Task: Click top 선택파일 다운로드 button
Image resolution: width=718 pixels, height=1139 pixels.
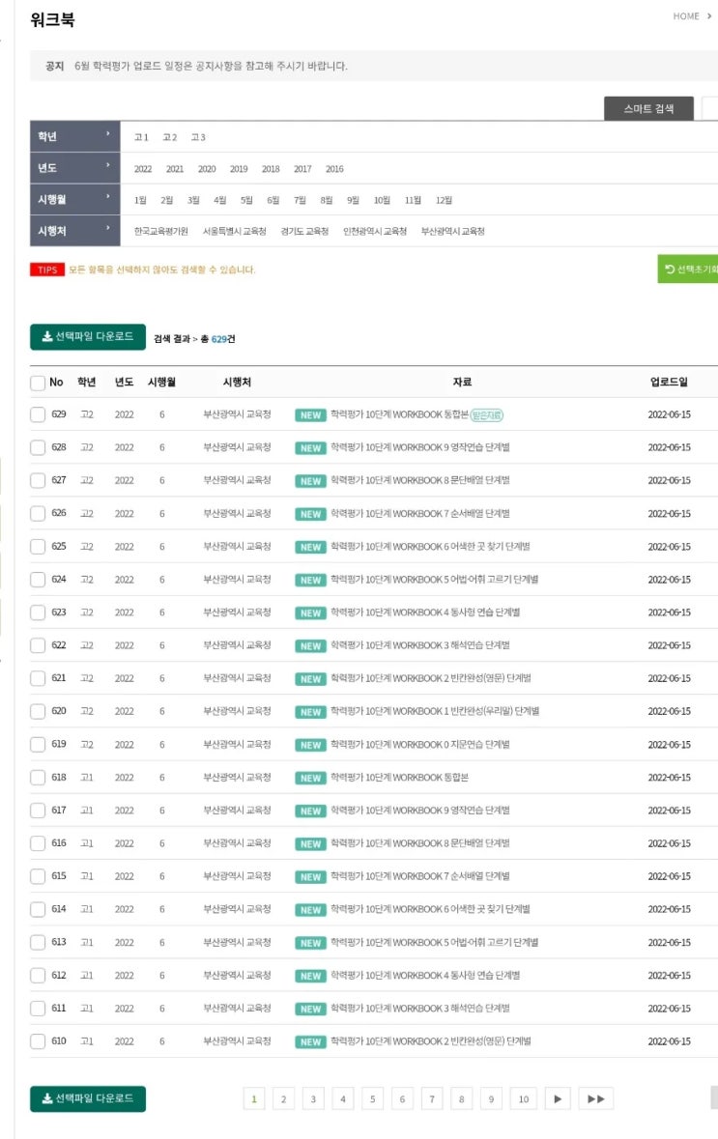Action: 88,337
